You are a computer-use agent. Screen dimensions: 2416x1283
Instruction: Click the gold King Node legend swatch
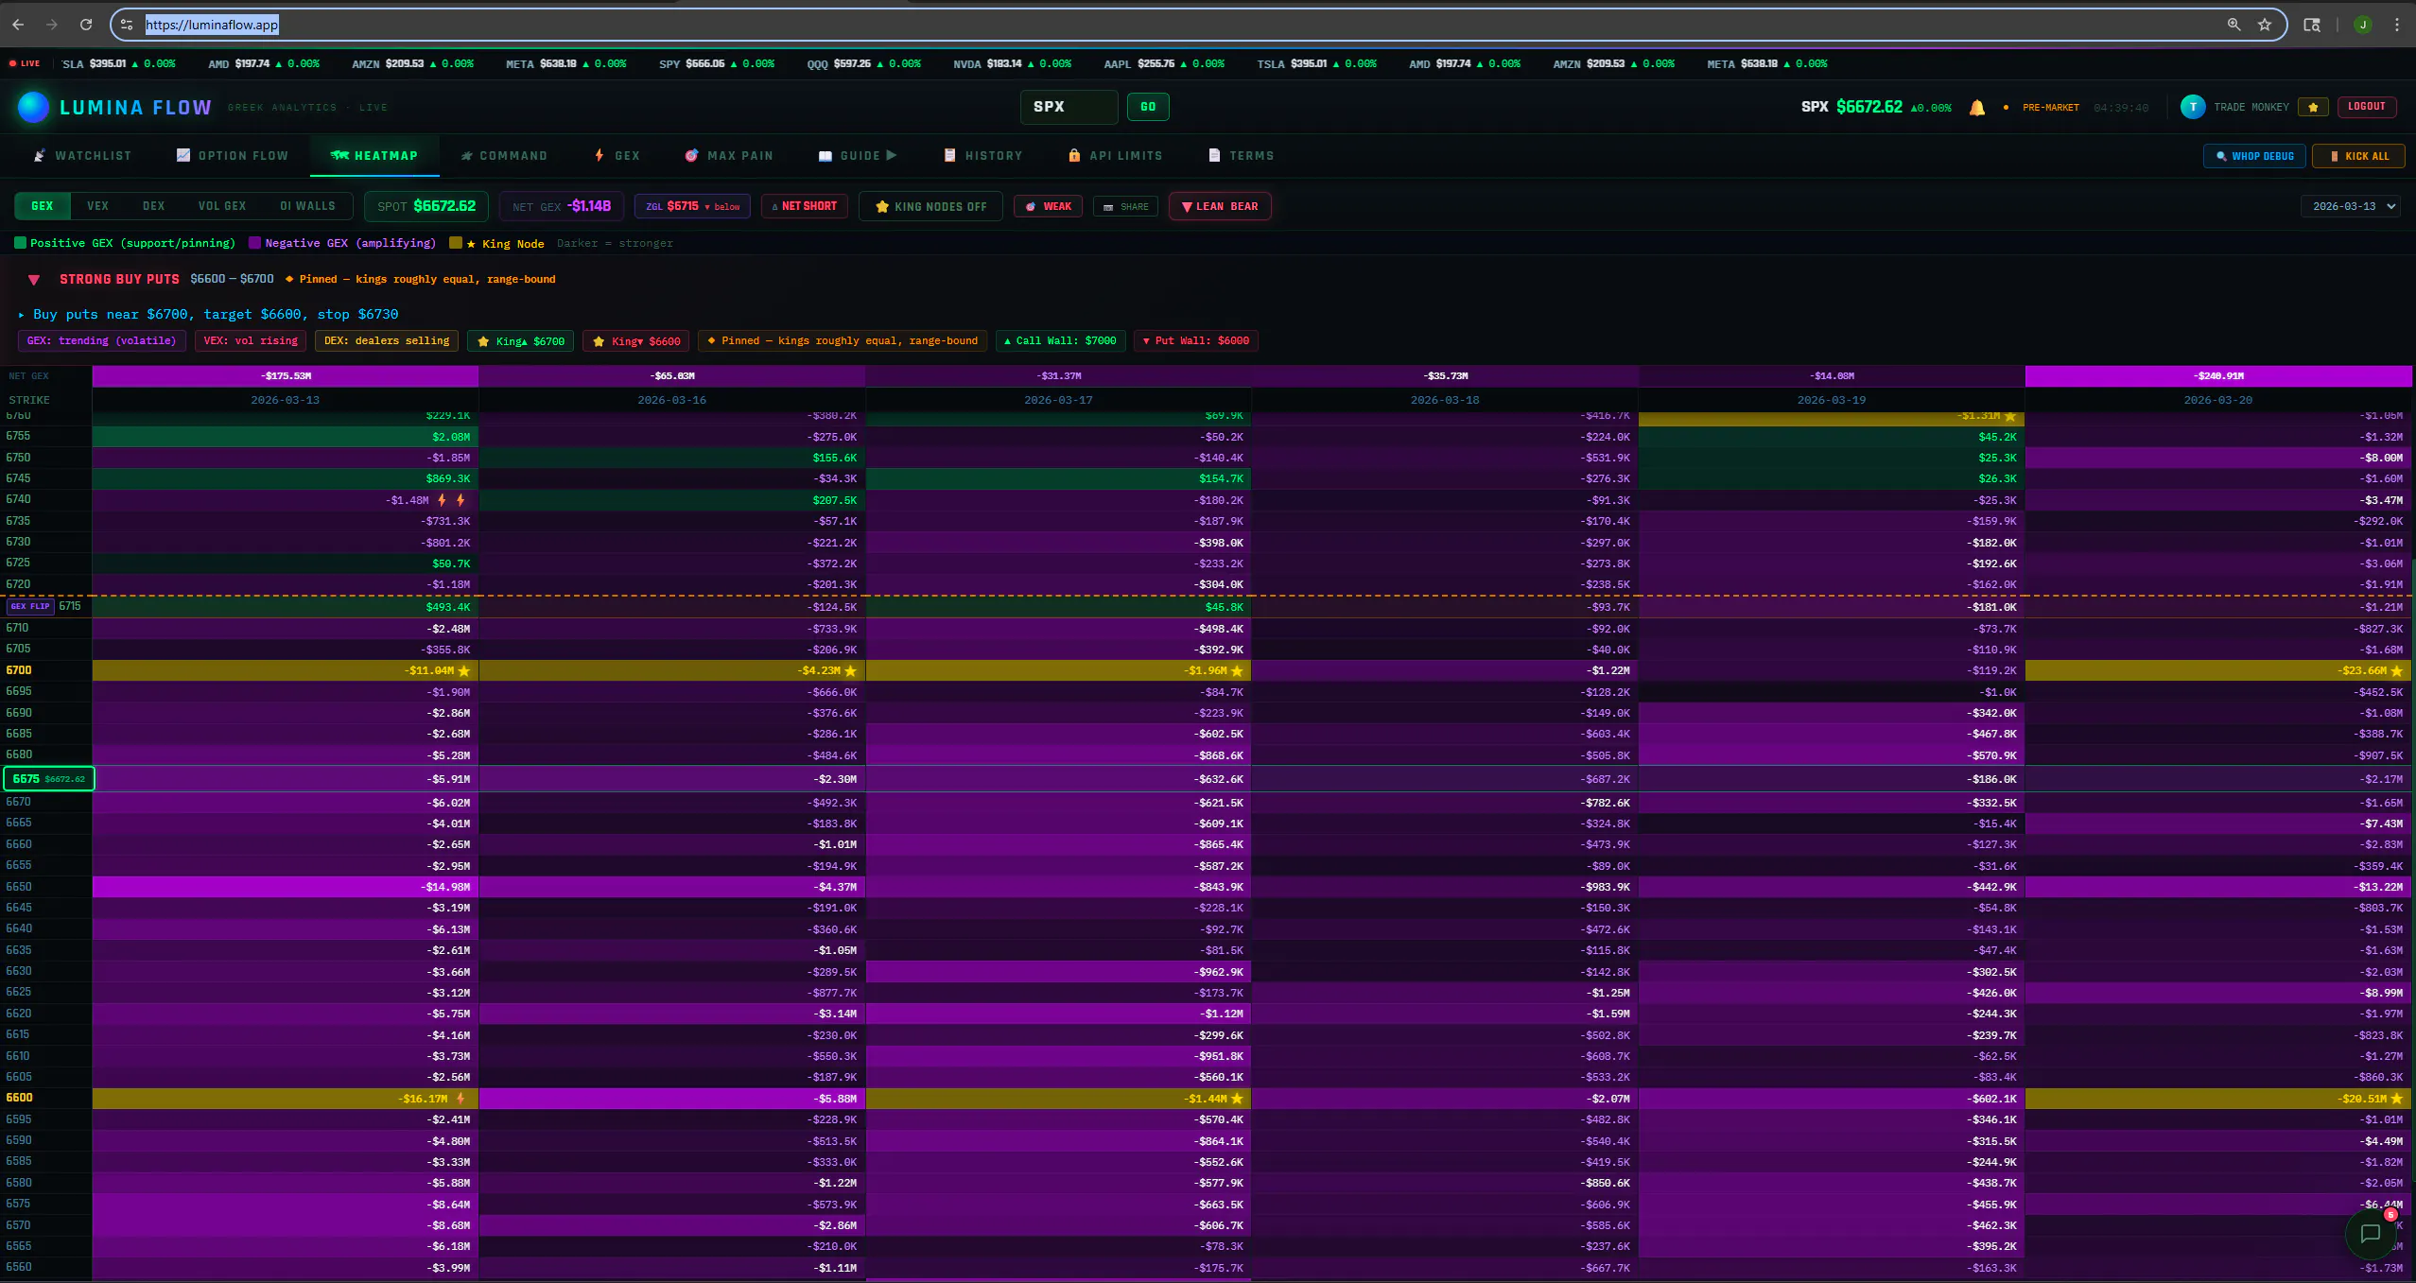456,243
